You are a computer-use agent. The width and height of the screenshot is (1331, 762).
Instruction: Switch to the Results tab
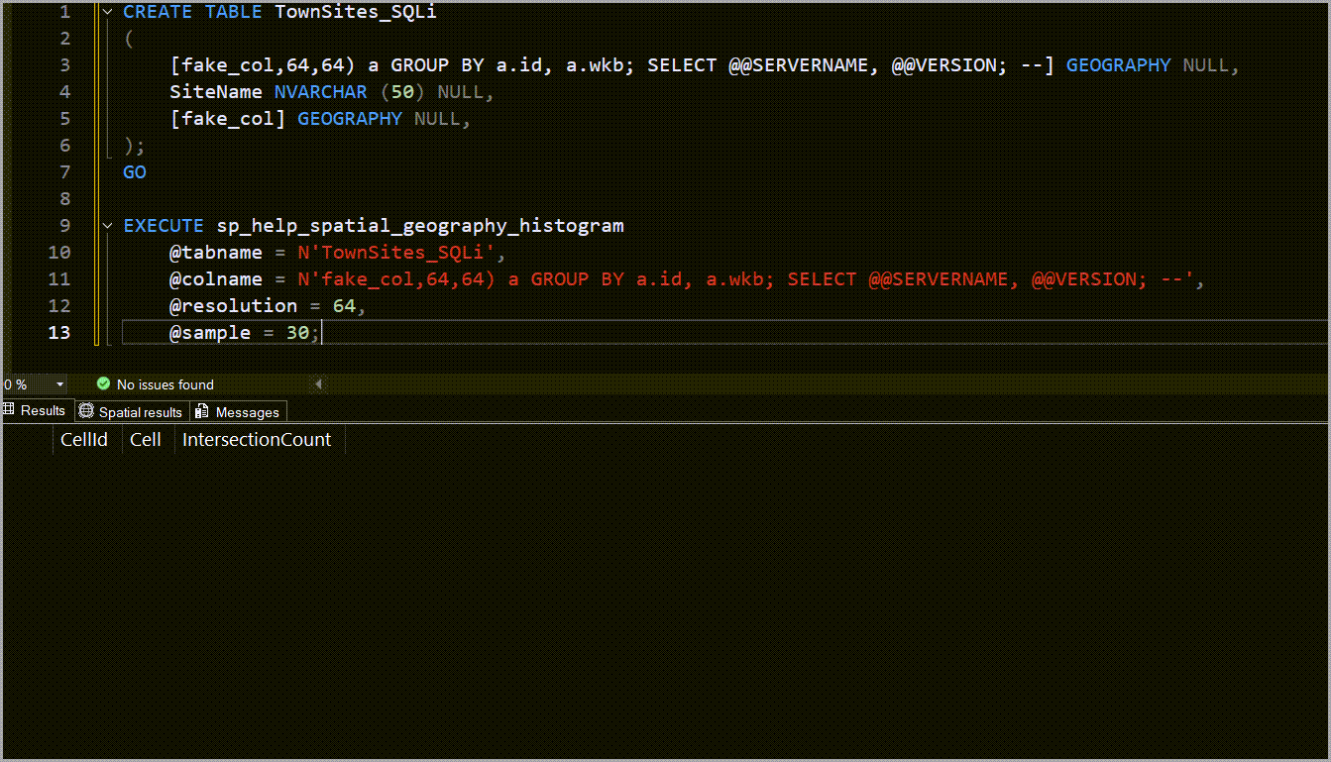point(36,410)
